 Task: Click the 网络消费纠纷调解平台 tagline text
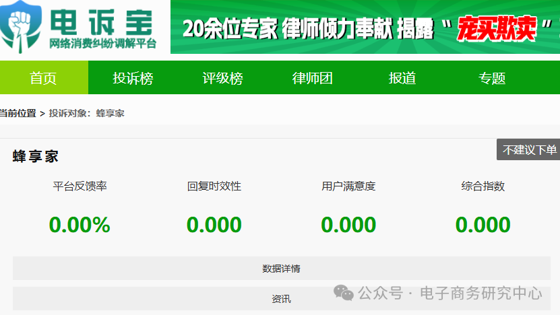103,44
